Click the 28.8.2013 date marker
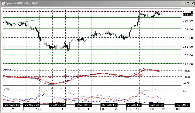Screen dimensions: 195x113 point(58,105)
